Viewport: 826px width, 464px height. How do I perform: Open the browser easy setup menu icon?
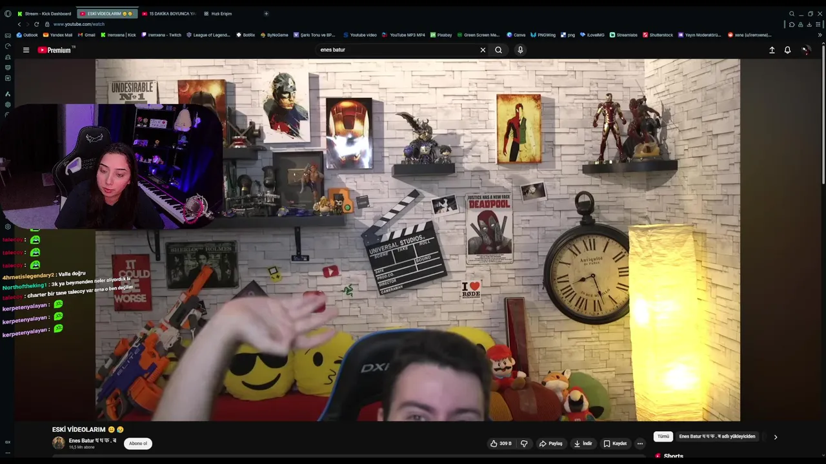pos(819,24)
